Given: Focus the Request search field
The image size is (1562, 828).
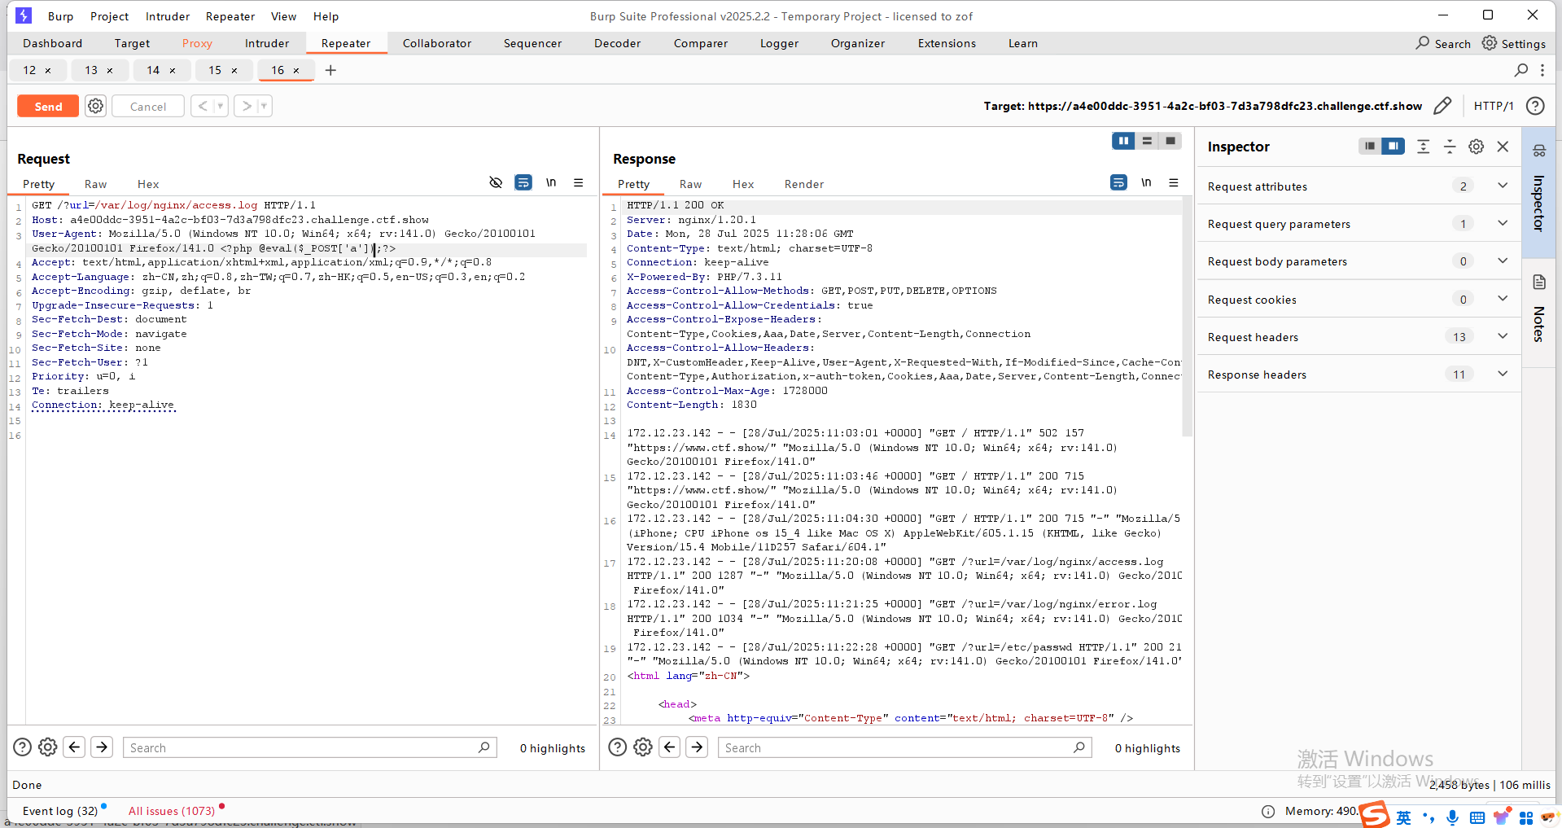Looking at the screenshot, I should coord(310,747).
